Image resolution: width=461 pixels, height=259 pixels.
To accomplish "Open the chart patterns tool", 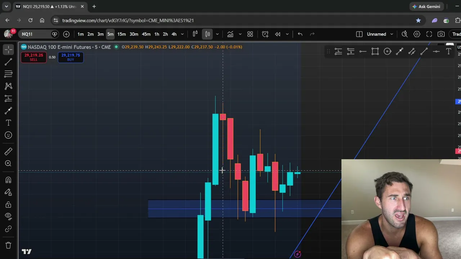I will 8,86.
